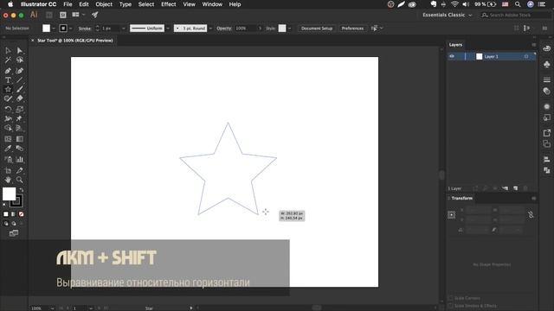Select the Selection tool arrow
This screenshot has height=311, width=554.
click(x=8, y=50)
